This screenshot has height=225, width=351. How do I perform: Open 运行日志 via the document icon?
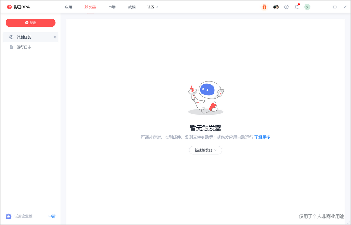click(12, 47)
